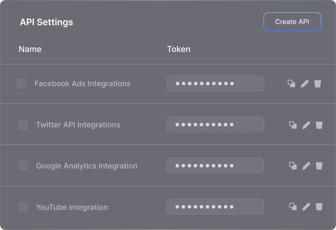Viewport: 336px width, 230px height.
Task: Delete the Twitter API Integrations entry
Action: 319,125
